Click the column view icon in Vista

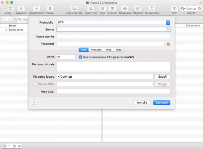pos(11,9)
